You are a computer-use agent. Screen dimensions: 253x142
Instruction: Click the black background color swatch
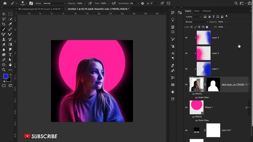point(9,80)
